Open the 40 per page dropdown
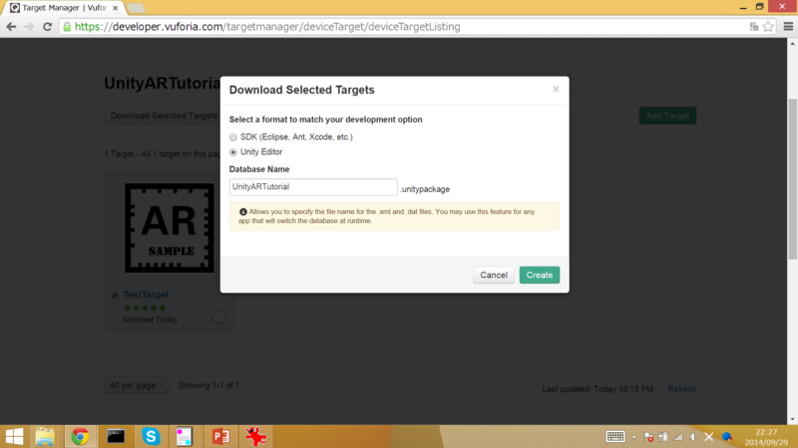The height and width of the screenshot is (448, 798). tap(137, 385)
